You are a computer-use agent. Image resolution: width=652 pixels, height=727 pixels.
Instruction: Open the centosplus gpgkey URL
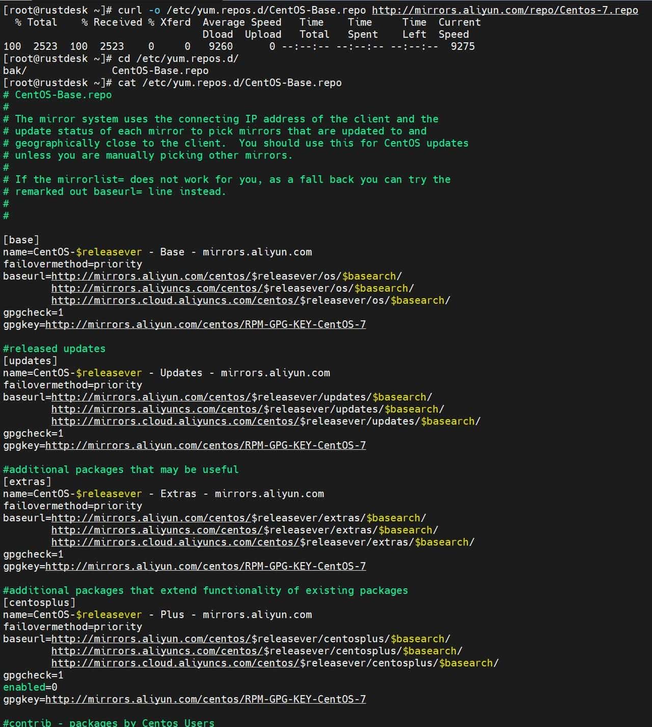204,699
